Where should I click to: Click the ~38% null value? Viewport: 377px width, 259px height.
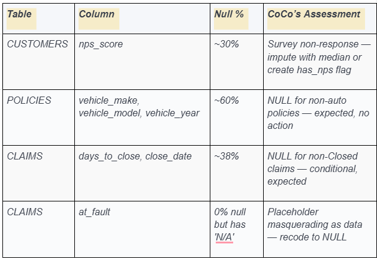pos(227,156)
